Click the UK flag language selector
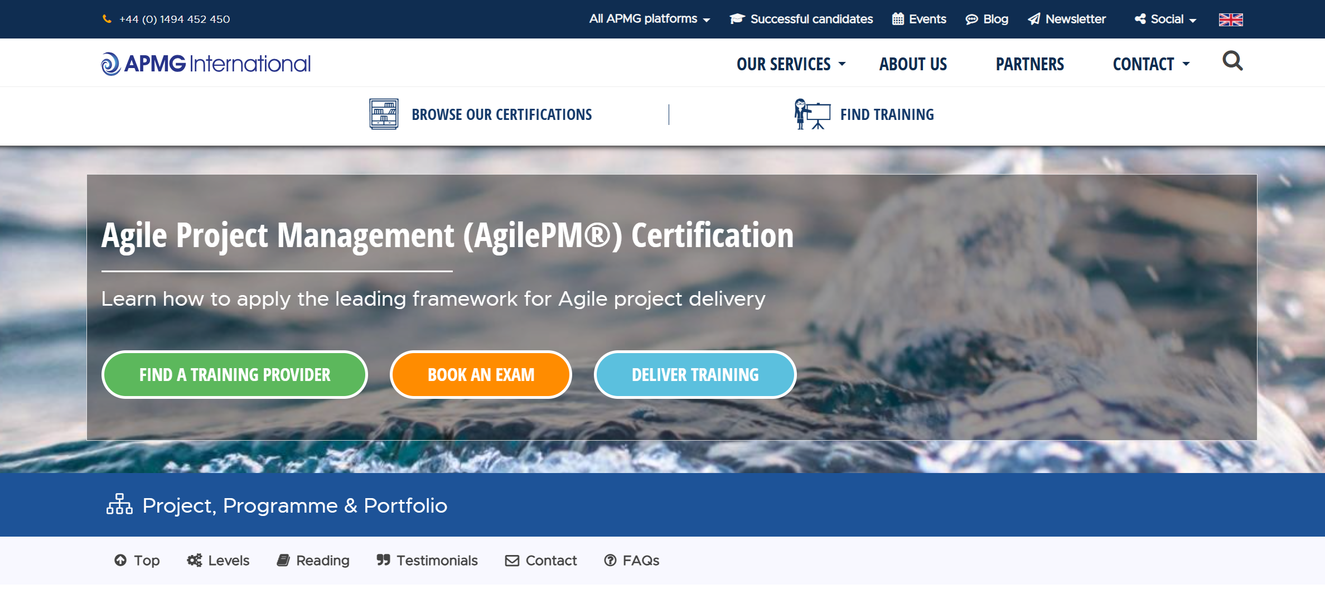 pos(1231,20)
